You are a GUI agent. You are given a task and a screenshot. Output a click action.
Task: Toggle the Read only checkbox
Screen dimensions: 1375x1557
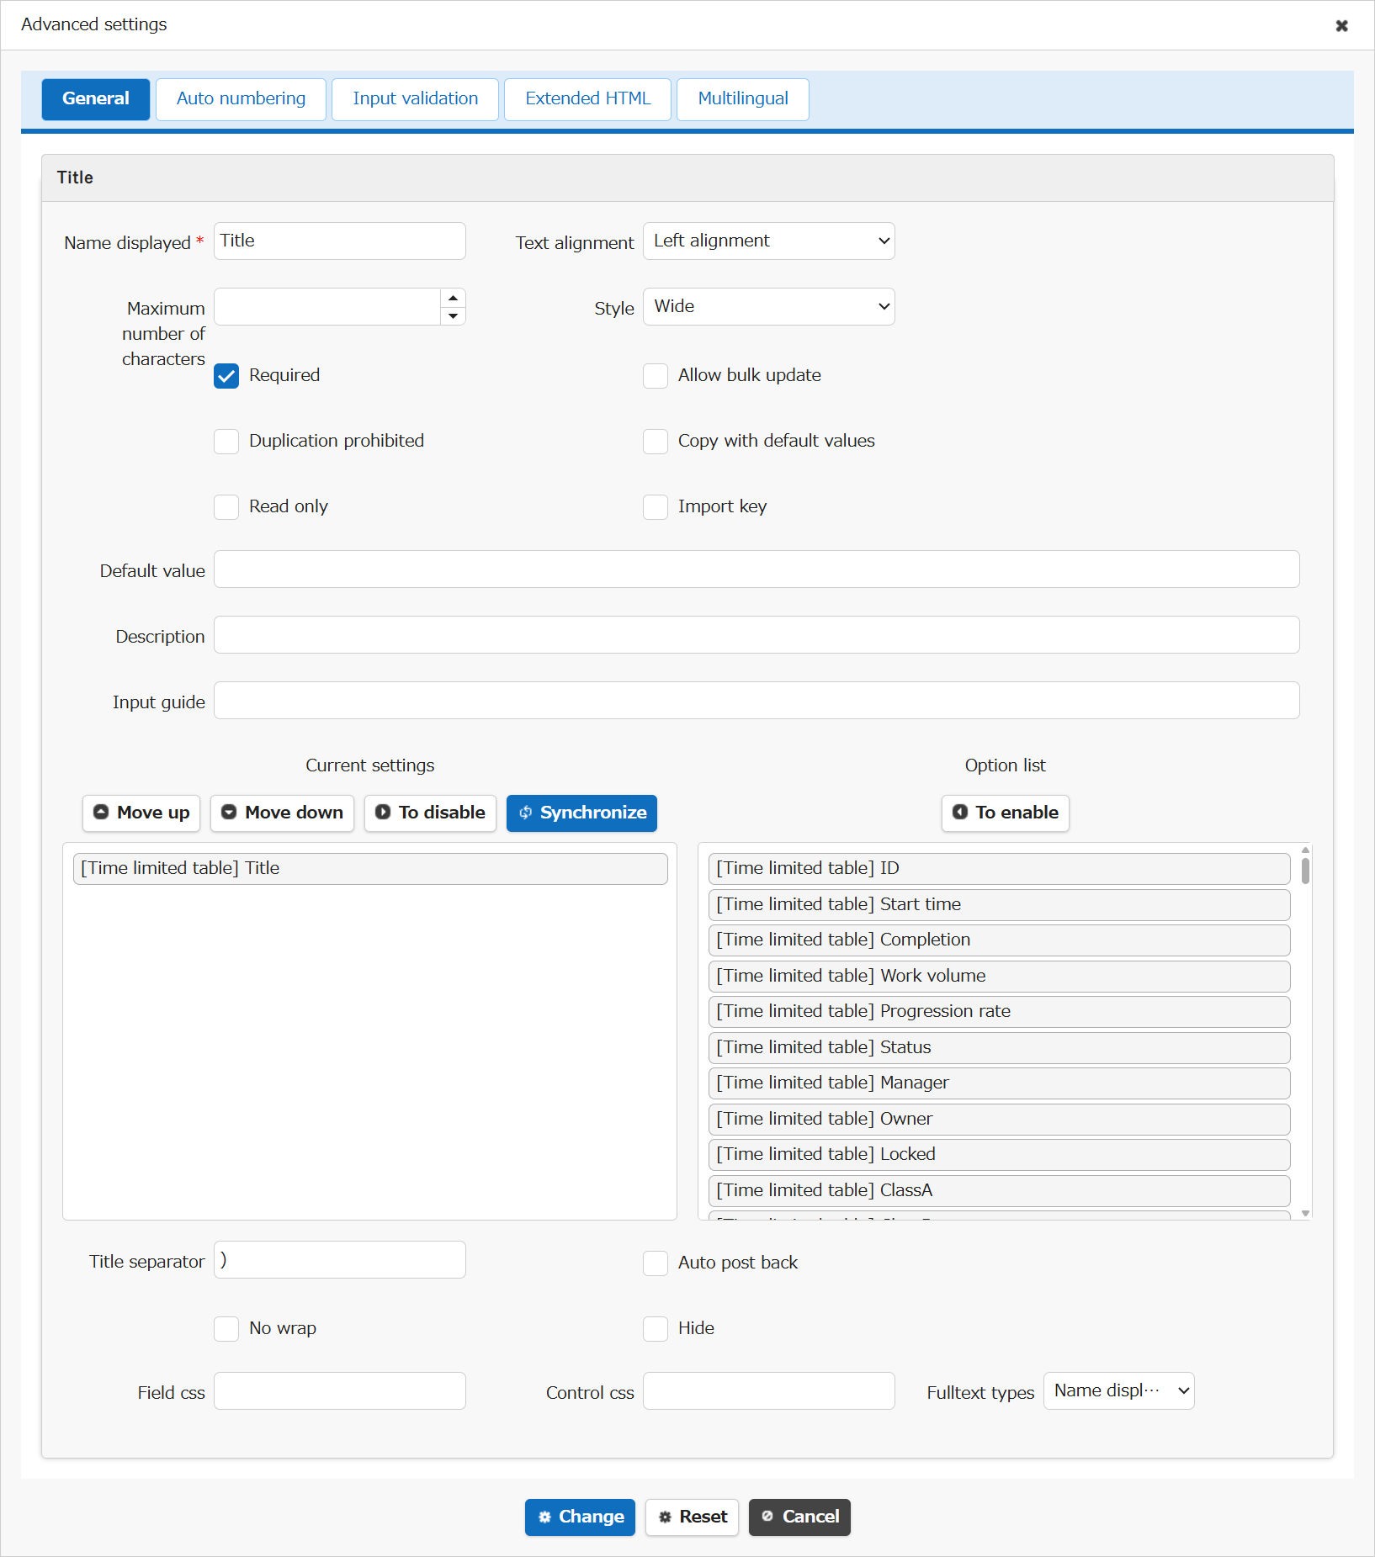pyautogui.click(x=226, y=507)
